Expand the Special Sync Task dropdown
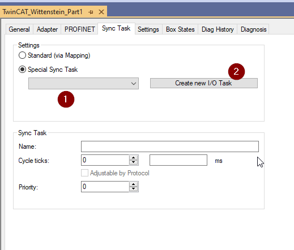This screenshot has width=294, height=250. click(x=83, y=83)
